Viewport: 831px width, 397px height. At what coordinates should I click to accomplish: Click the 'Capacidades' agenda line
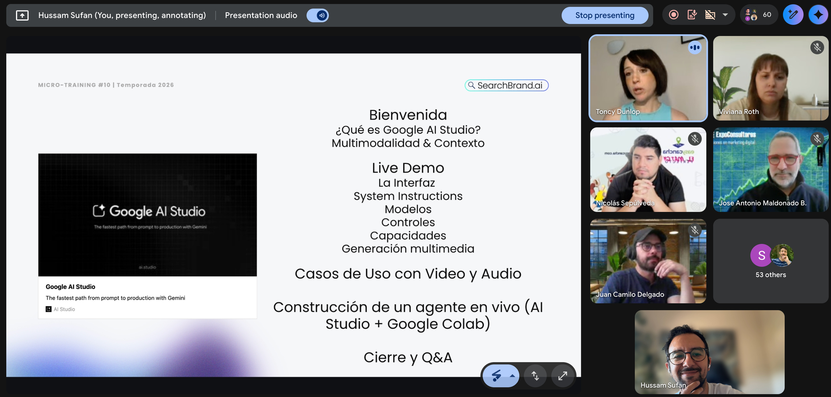[x=408, y=236]
